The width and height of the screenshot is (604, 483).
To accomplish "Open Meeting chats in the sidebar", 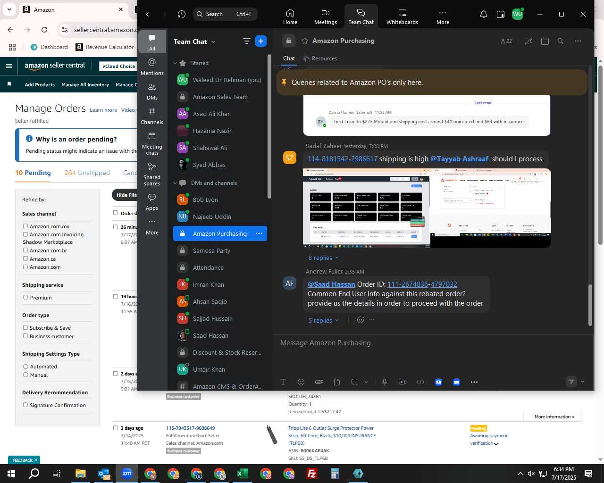I will tap(152, 143).
